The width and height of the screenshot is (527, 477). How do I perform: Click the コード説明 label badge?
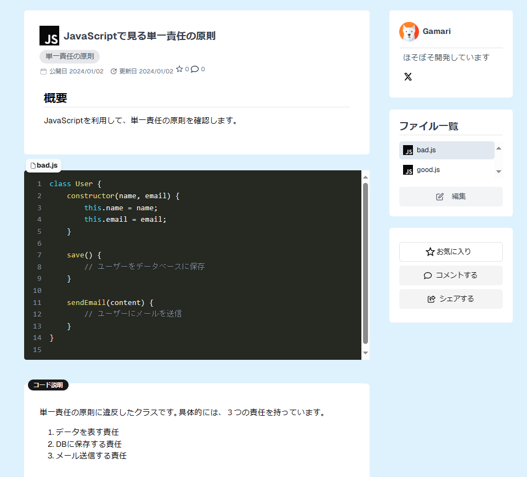(x=48, y=385)
